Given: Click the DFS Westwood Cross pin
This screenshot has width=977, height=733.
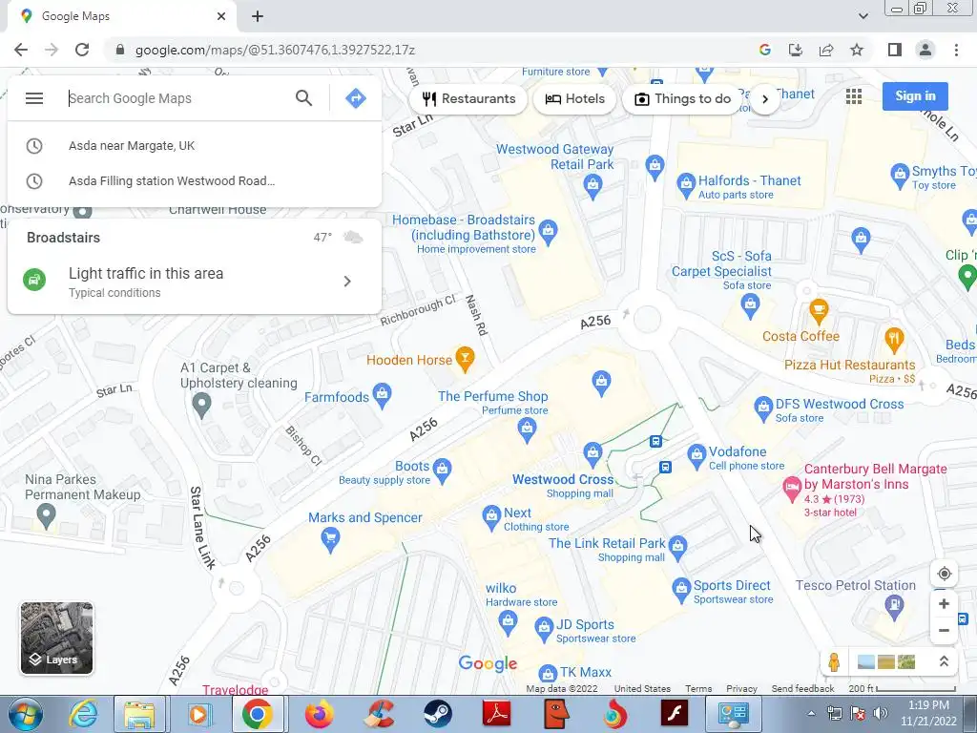Looking at the screenshot, I should coord(762,408).
